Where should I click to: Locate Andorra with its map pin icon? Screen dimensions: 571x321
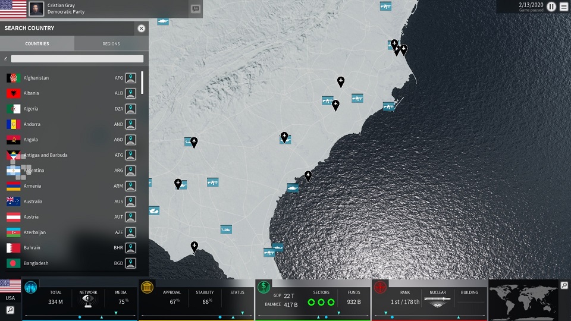[131, 124]
